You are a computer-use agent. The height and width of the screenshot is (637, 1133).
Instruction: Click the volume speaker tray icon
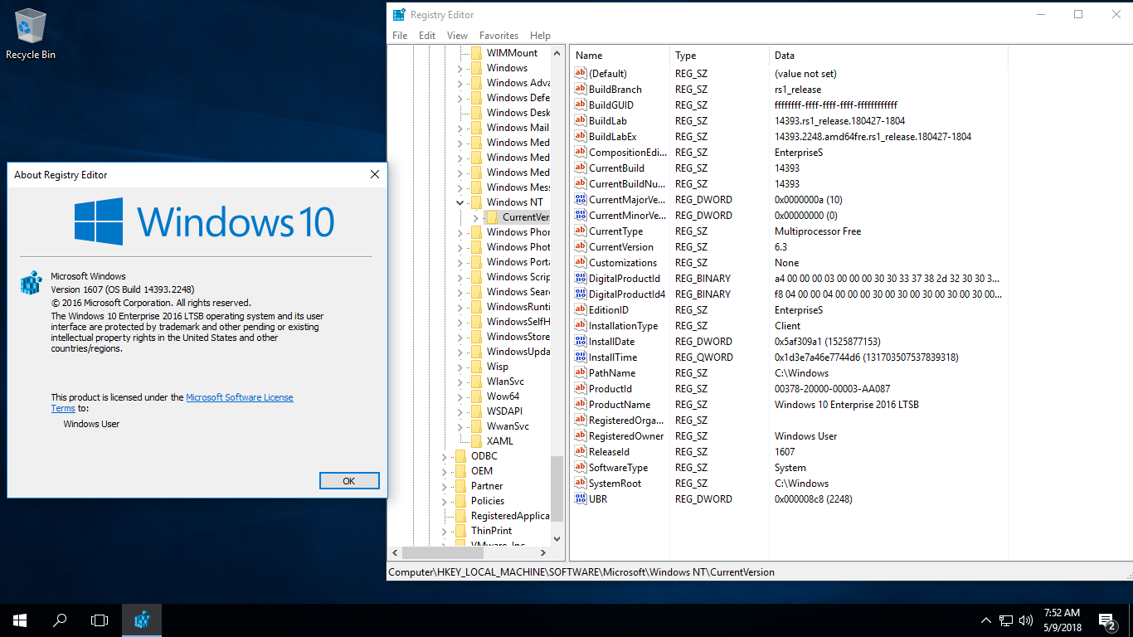pos(1026,620)
